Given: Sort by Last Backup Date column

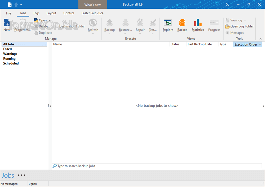Looking at the screenshot, I should tap(202, 44).
